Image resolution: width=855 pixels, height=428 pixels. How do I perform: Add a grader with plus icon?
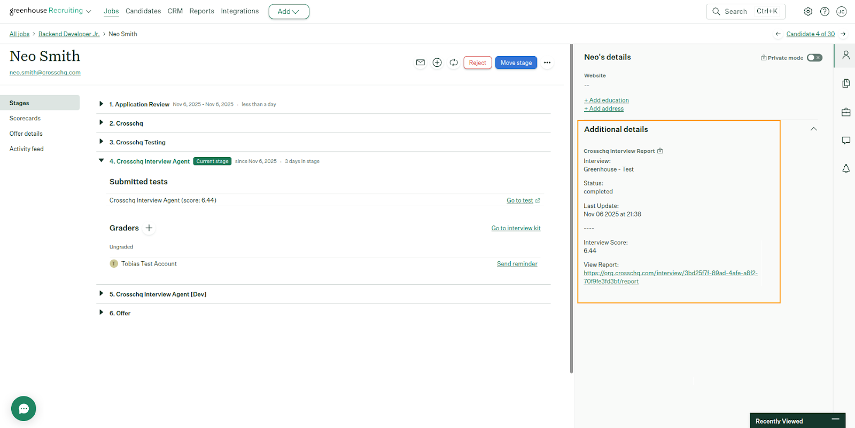149,228
